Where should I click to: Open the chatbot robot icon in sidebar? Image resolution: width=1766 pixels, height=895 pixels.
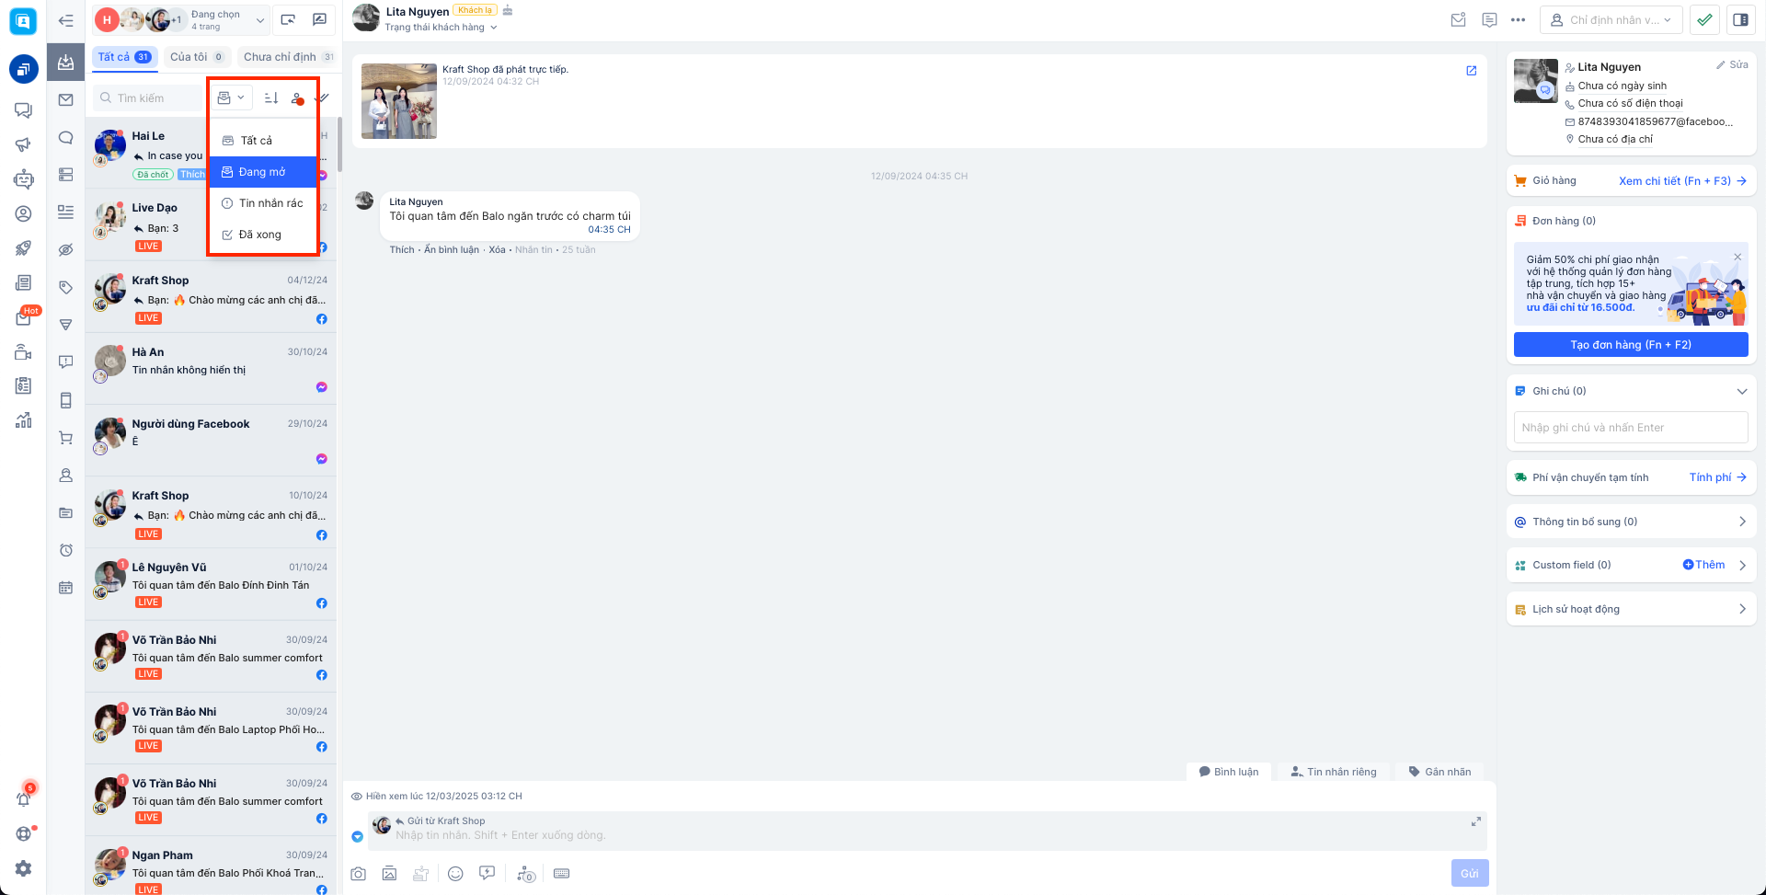coord(23,179)
